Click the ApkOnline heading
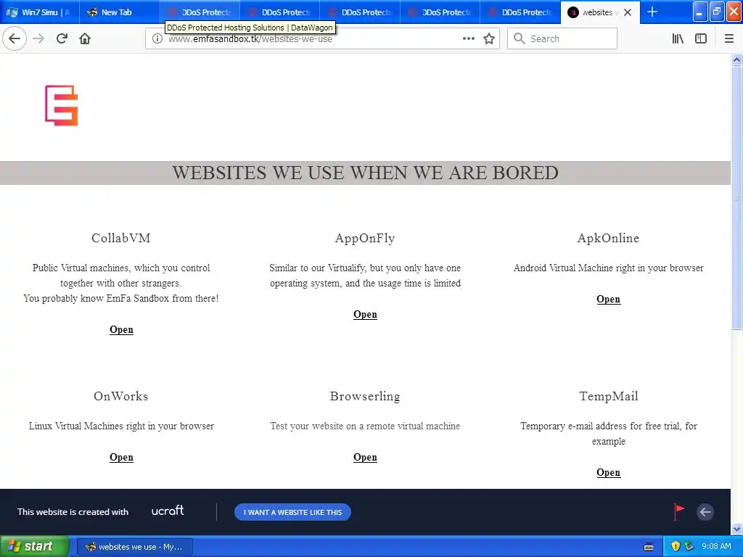This screenshot has width=743, height=557. pos(609,238)
